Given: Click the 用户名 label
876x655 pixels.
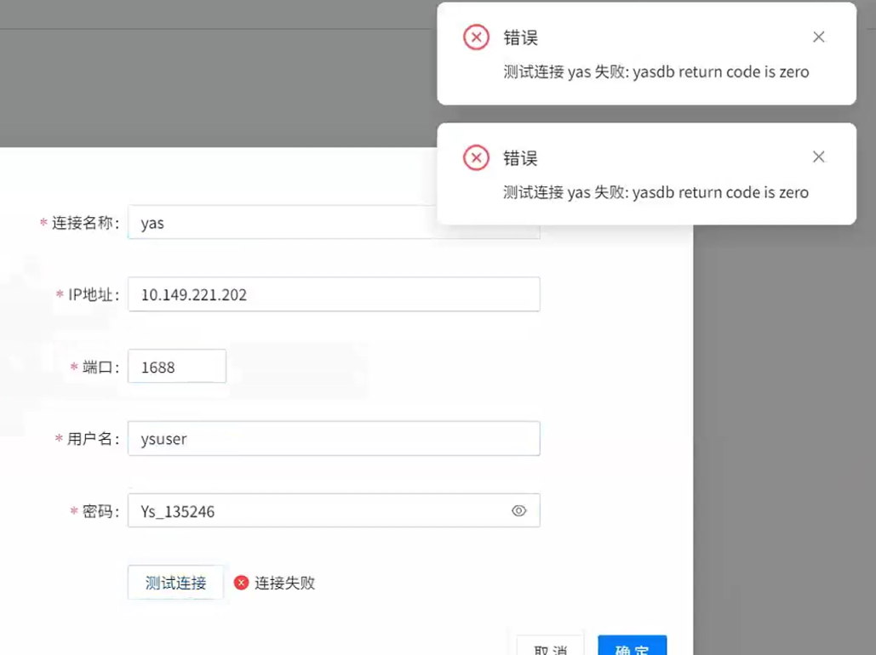Looking at the screenshot, I should (x=94, y=439).
